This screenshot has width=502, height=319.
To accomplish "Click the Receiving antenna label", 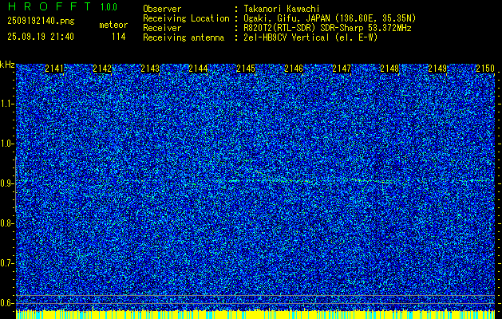I will (x=184, y=37).
